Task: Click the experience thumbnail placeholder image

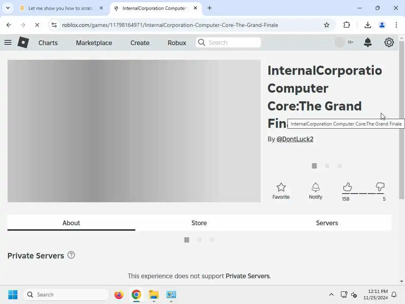Action: pos(134,131)
